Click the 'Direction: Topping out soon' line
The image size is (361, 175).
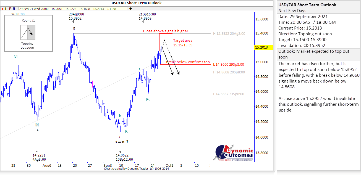pos(305,34)
